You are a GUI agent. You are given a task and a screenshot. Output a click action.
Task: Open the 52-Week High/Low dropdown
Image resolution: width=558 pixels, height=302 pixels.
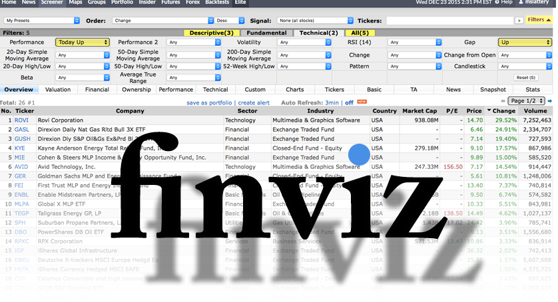(x=304, y=66)
